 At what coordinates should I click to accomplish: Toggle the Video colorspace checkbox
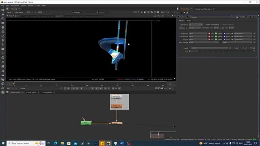point(204,25)
